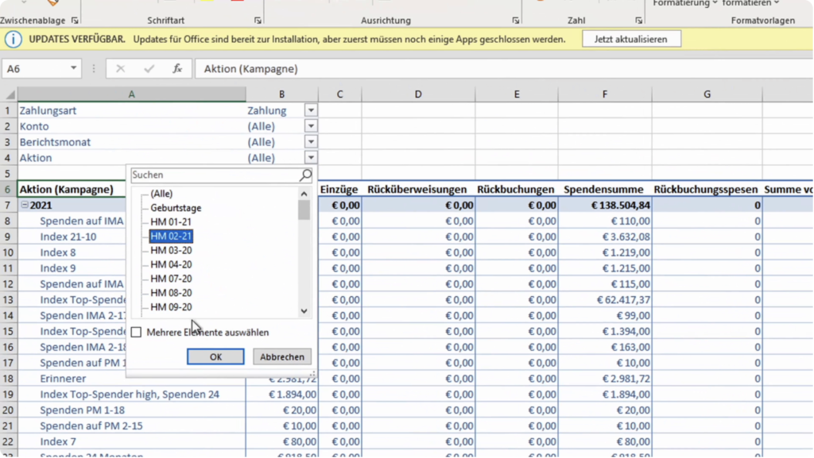Image resolution: width=814 pixels, height=458 pixels.
Task: Open the formatieren dropdown in ribbon
Action: [750, 4]
